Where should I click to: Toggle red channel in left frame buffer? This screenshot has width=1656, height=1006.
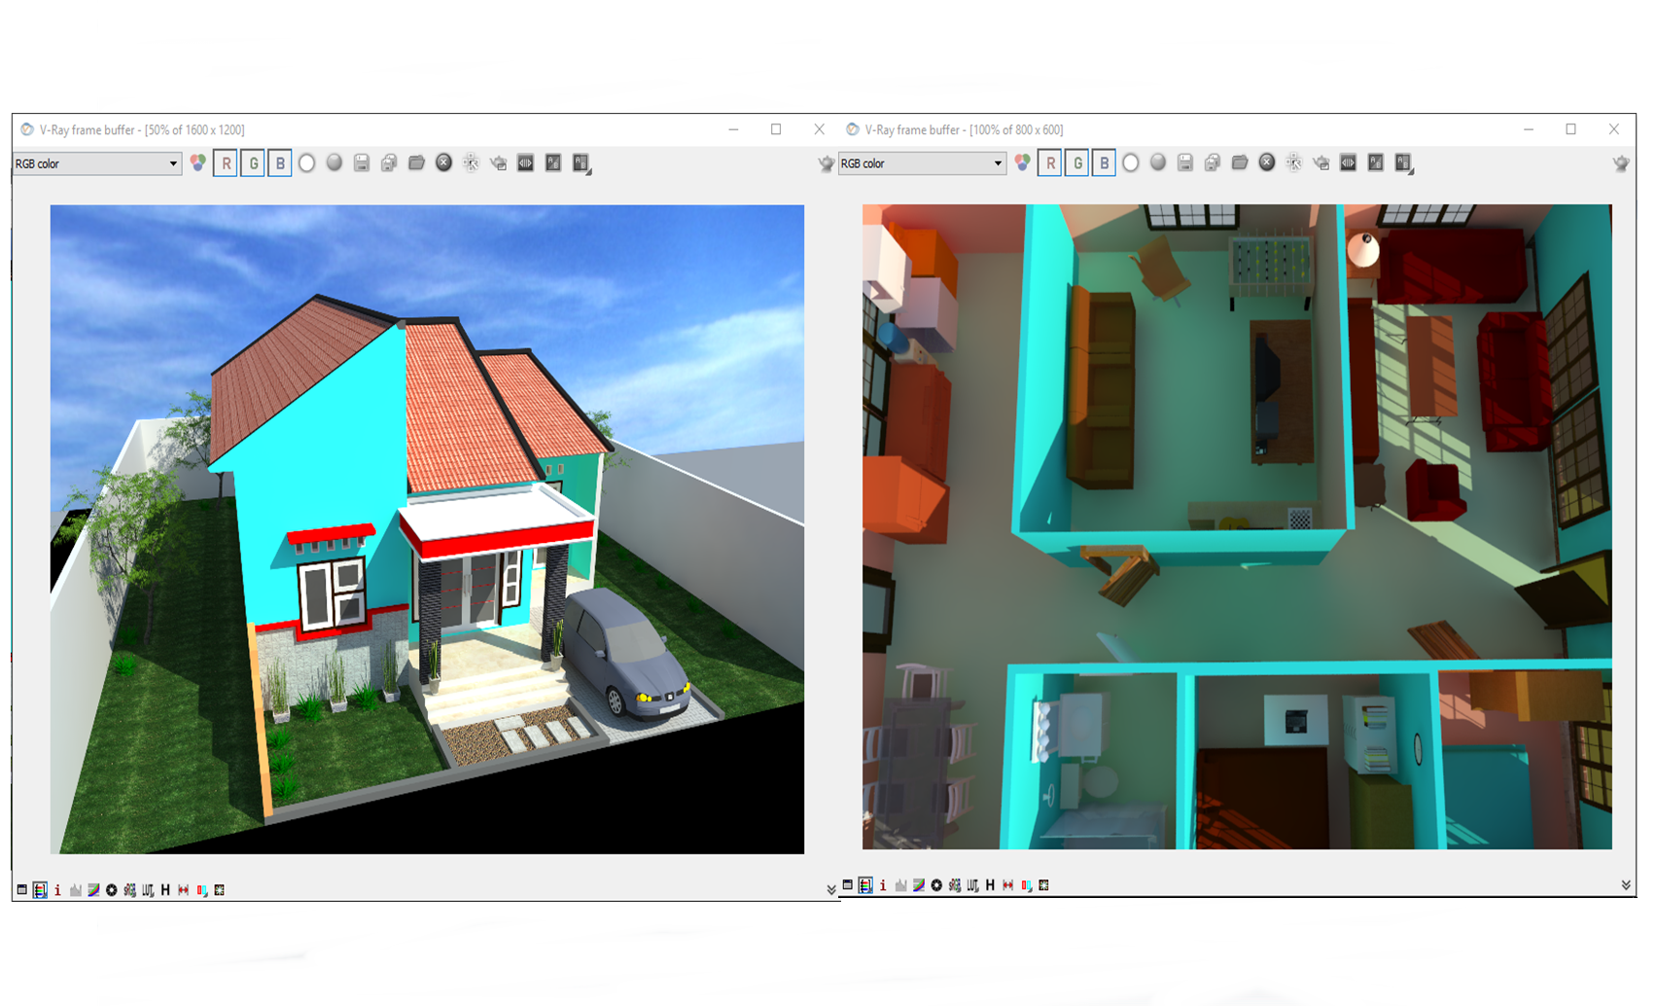226,163
